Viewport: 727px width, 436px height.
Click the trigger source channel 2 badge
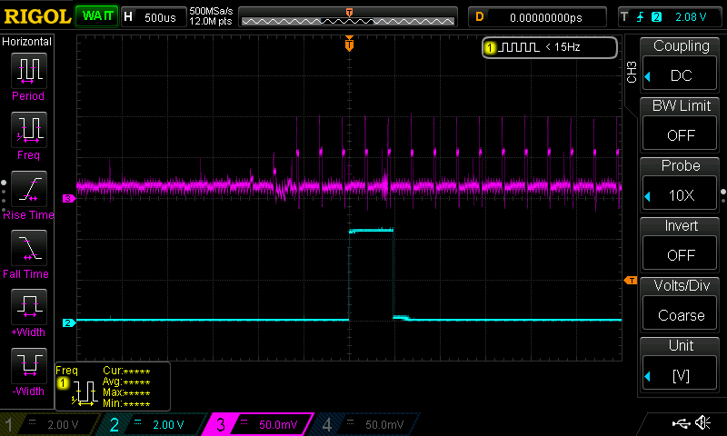click(x=656, y=17)
